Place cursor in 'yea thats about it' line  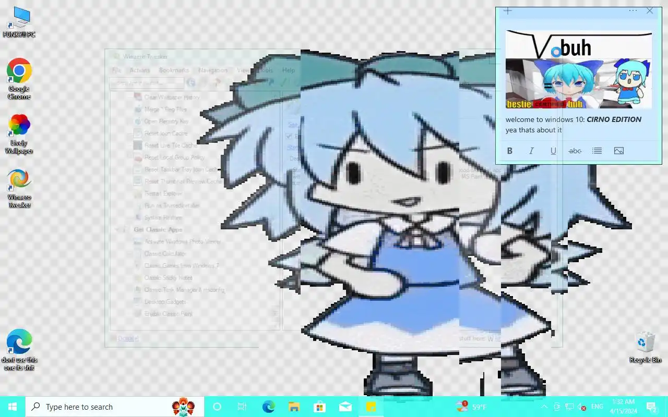click(533, 130)
